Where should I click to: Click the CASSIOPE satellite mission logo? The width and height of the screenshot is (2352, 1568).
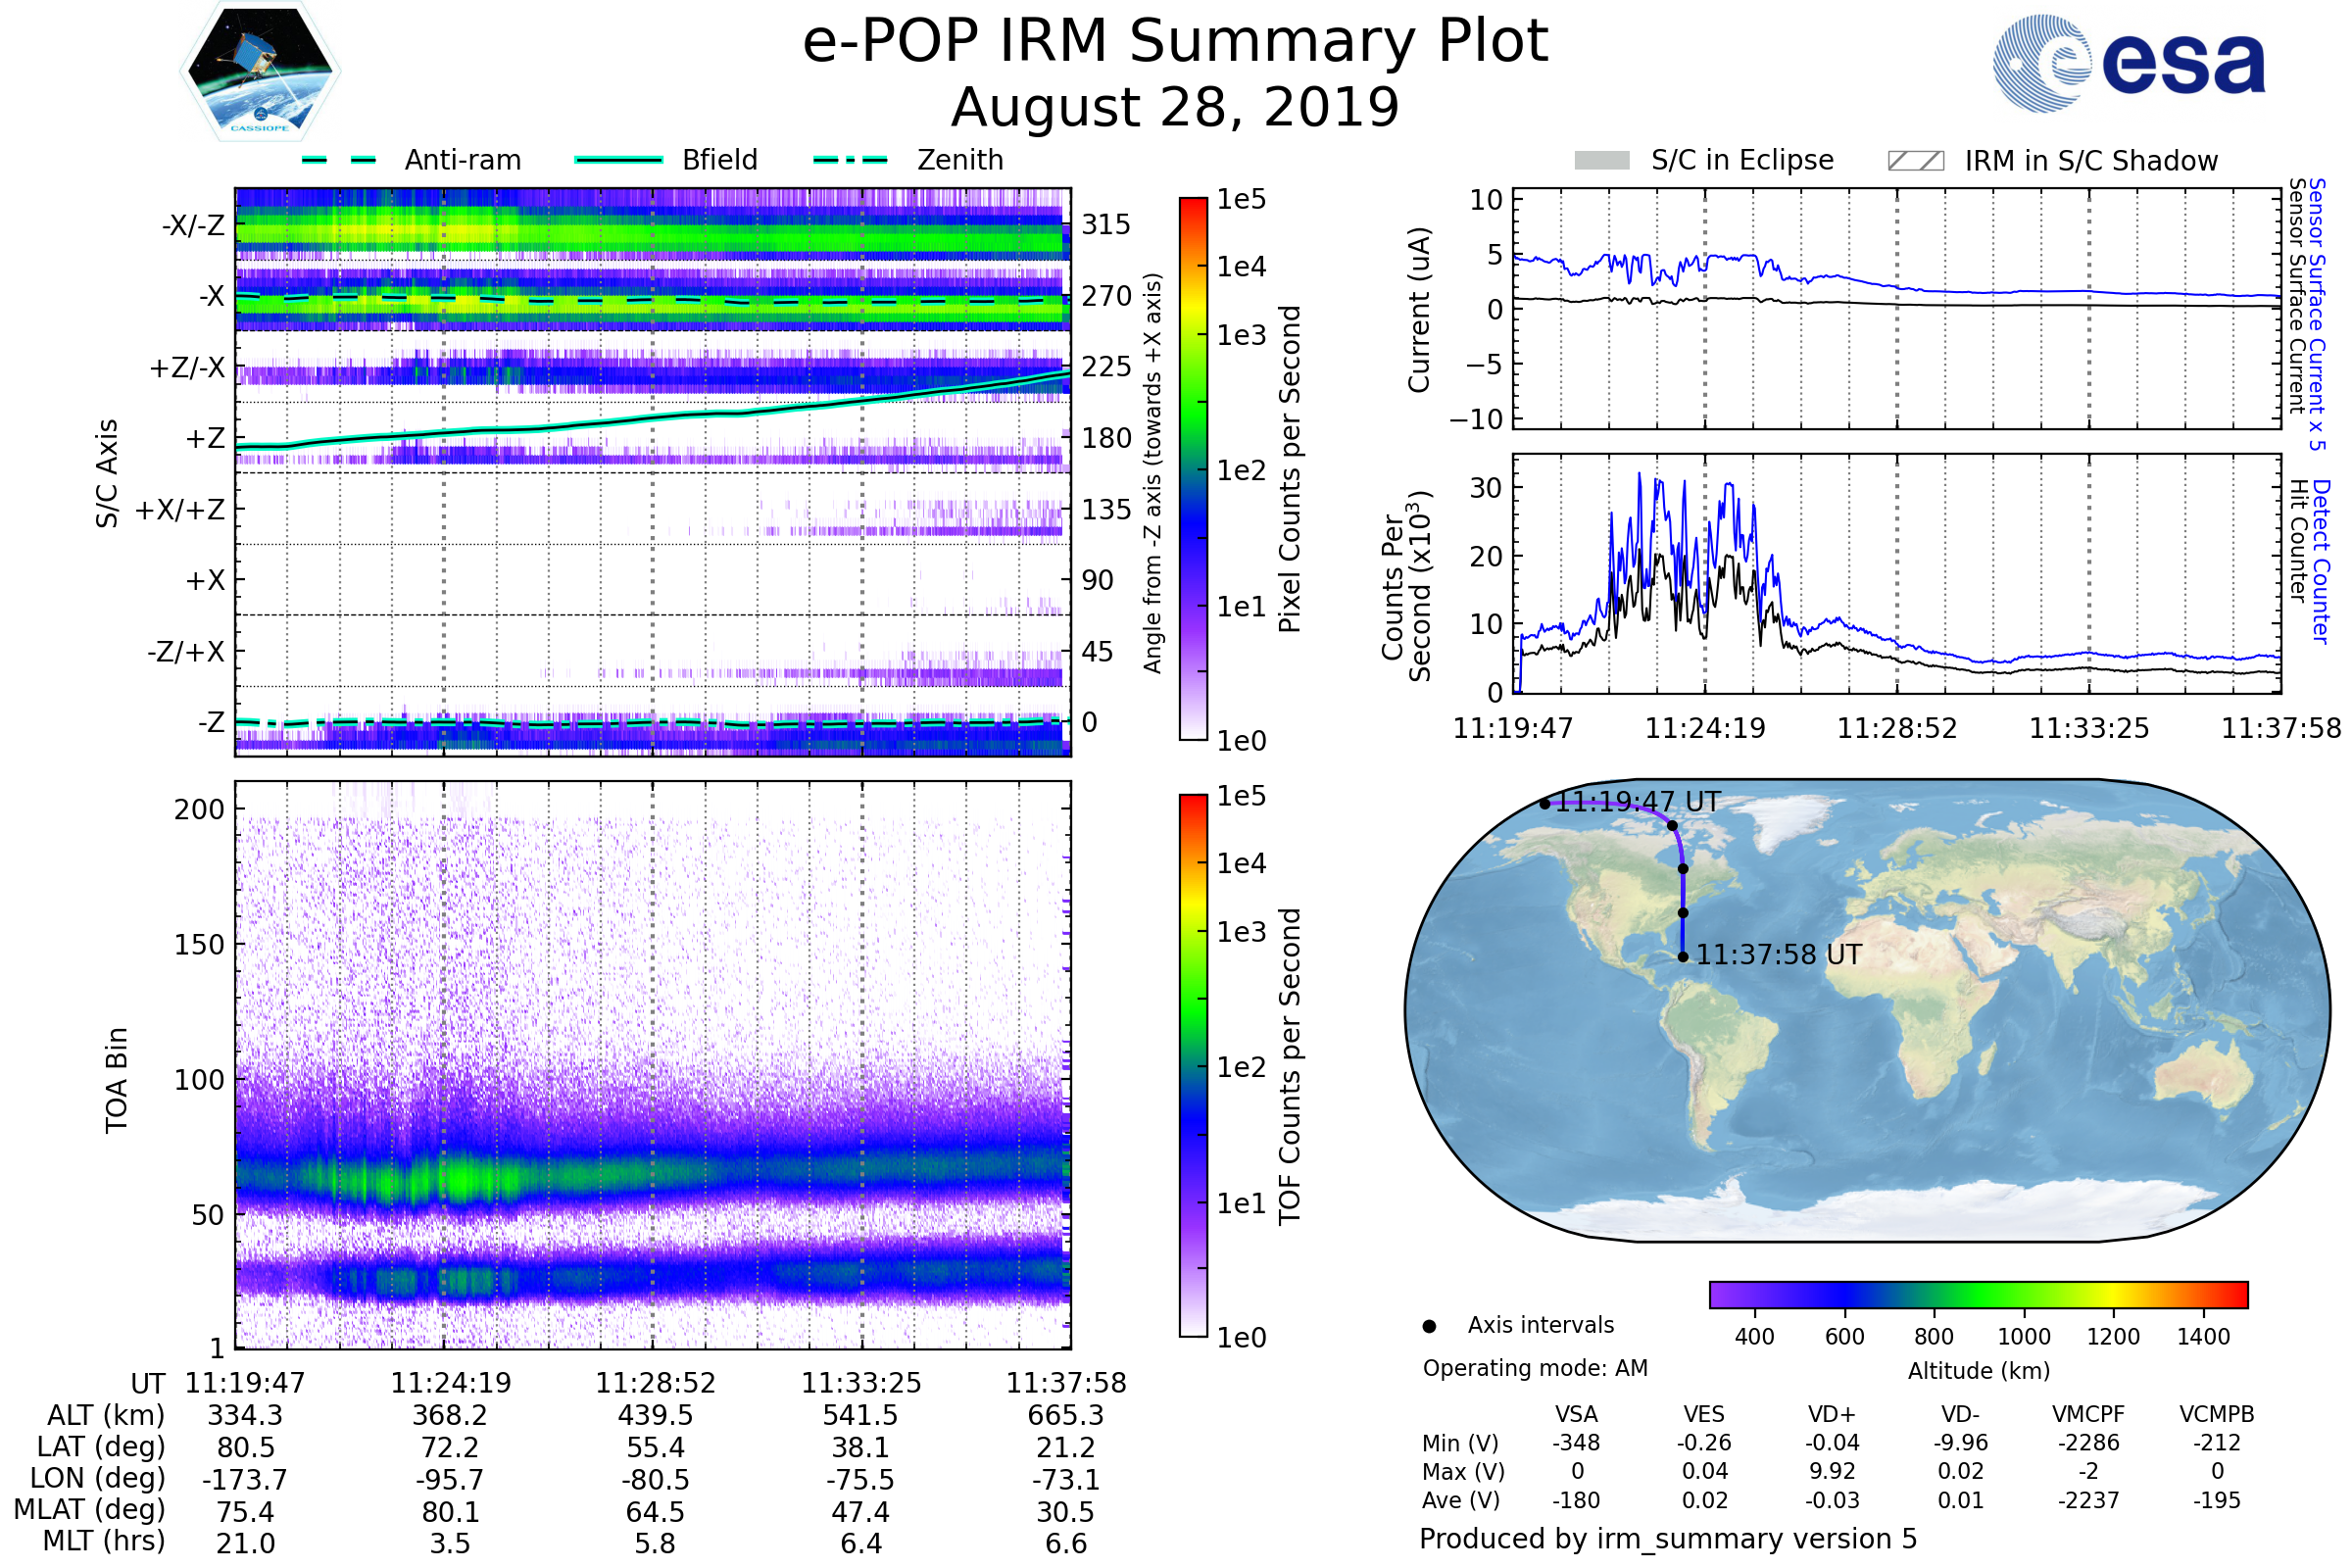[260, 72]
